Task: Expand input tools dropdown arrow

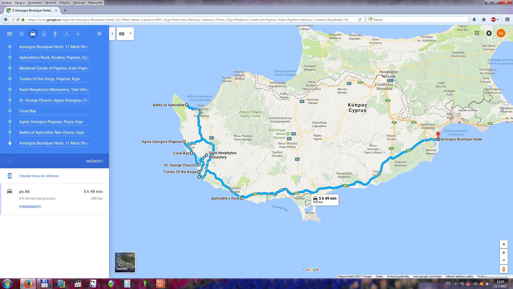Action: 130,34
